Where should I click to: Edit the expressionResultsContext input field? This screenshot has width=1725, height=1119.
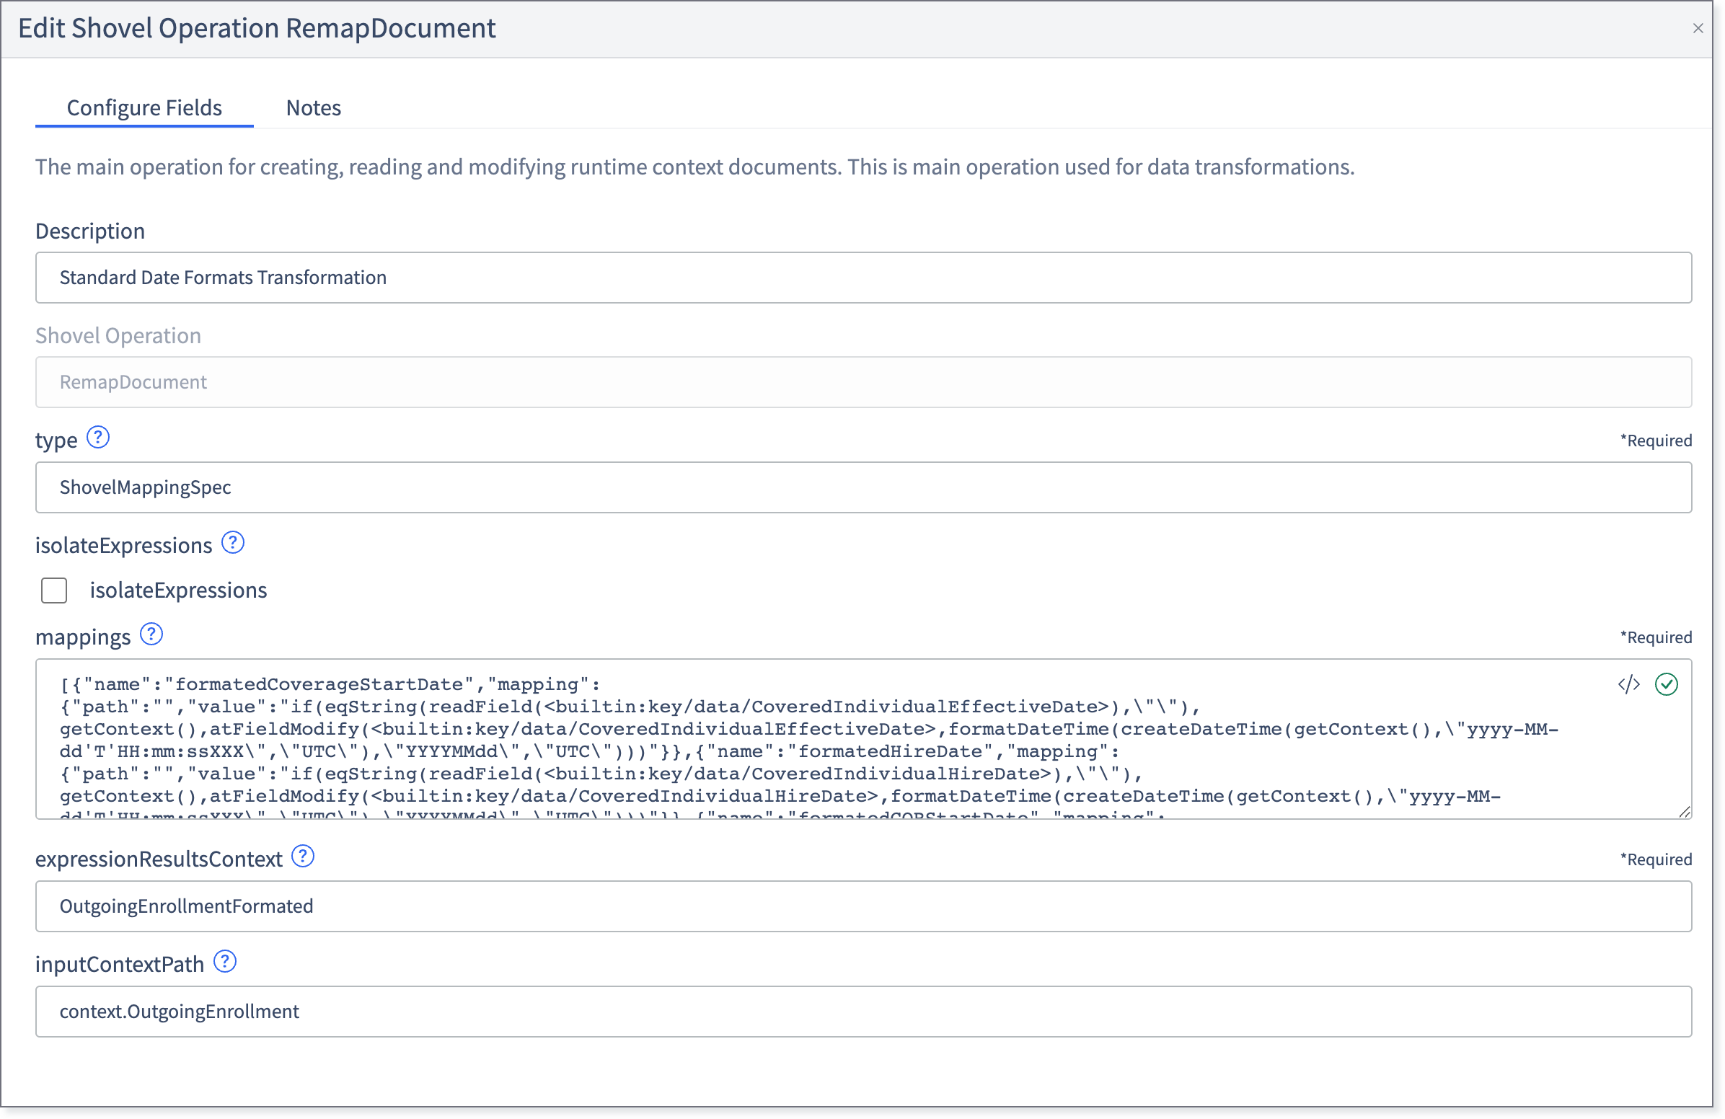tap(863, 906)
